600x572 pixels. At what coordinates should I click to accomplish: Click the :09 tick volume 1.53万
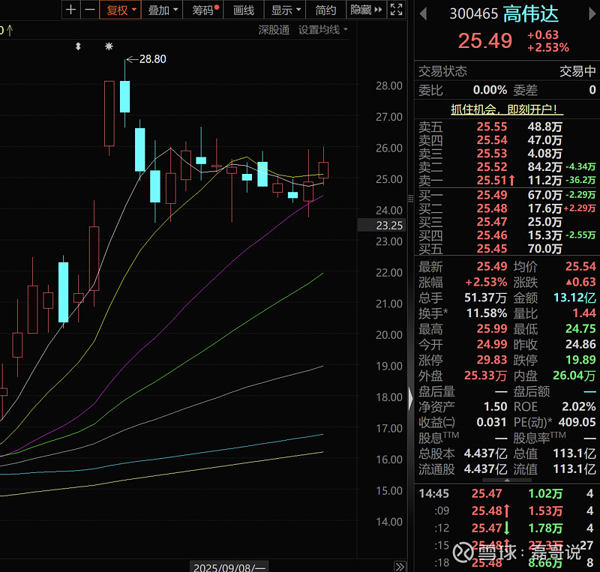545,511
